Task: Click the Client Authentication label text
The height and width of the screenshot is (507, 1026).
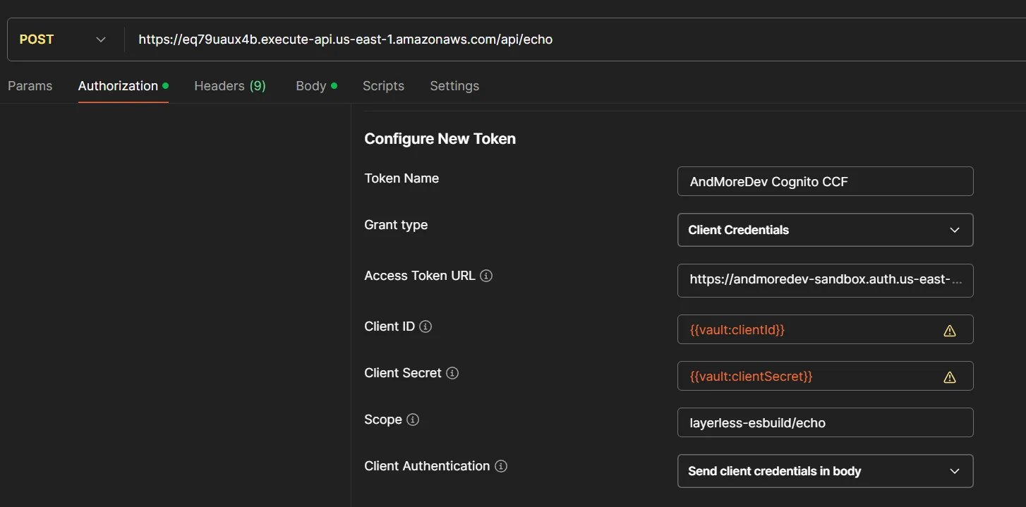Action: (427, 466)
